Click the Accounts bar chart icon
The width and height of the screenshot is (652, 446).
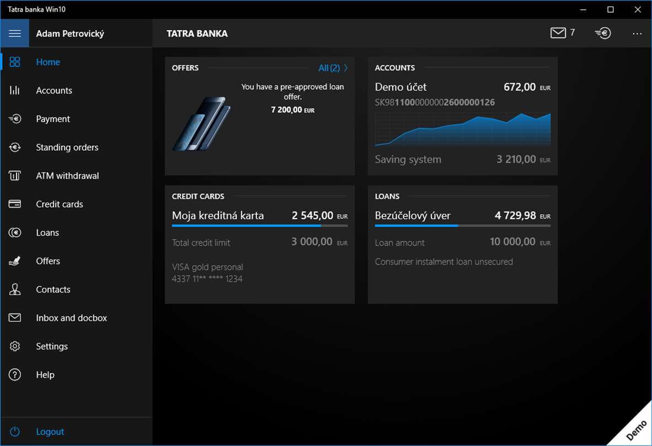[14, 90]
